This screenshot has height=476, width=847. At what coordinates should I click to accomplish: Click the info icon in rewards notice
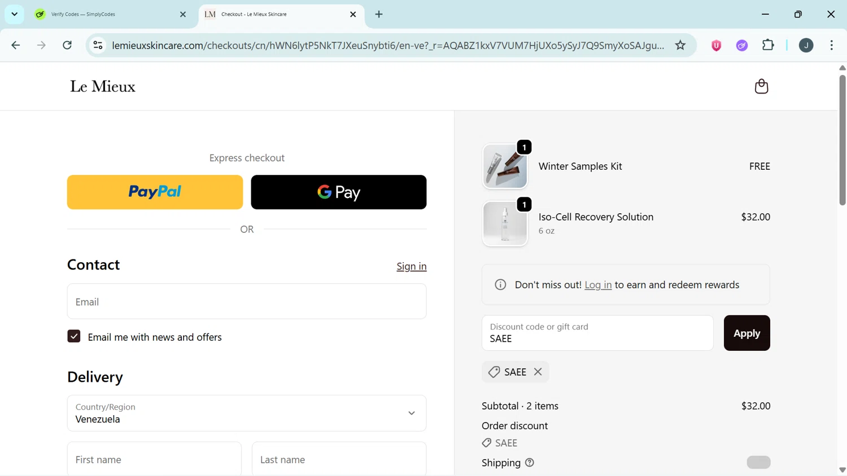click(500, 285)
